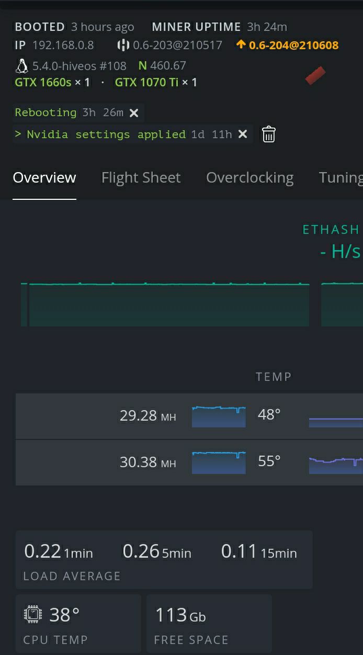Image resolution: width=363 pixels, height=655 pixels.
Task: Click the Rebooting status message text
Action: [46, 112]
